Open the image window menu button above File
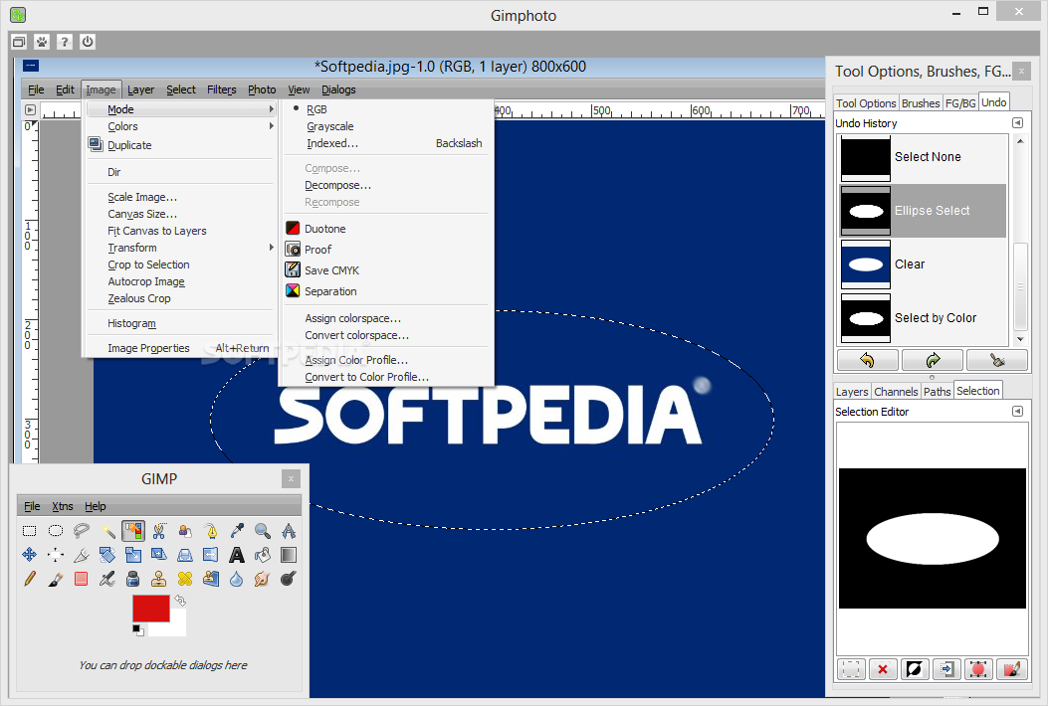1048x706 pixels. (31, 66)
